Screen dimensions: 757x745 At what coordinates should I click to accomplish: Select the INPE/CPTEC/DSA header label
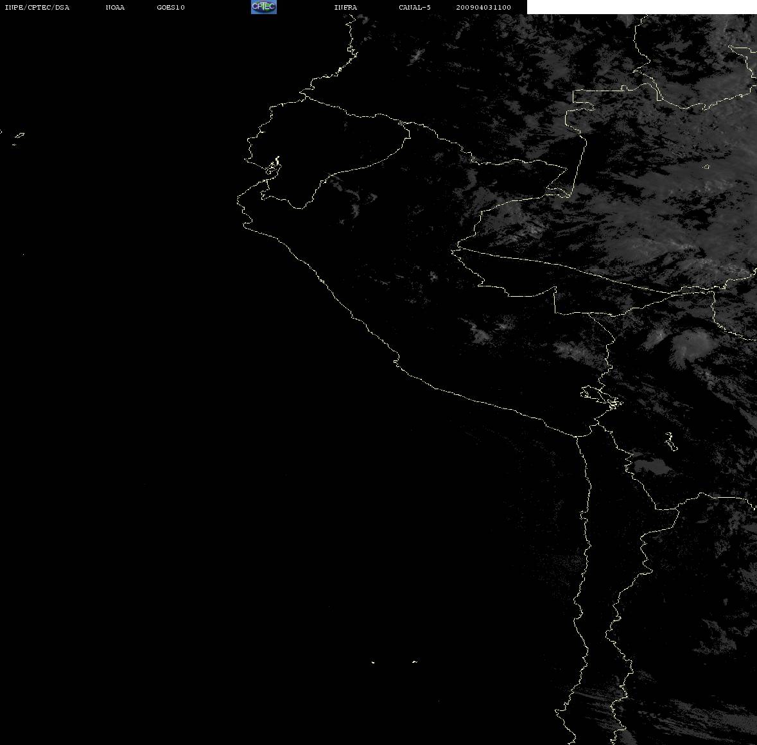click(37, 7)
